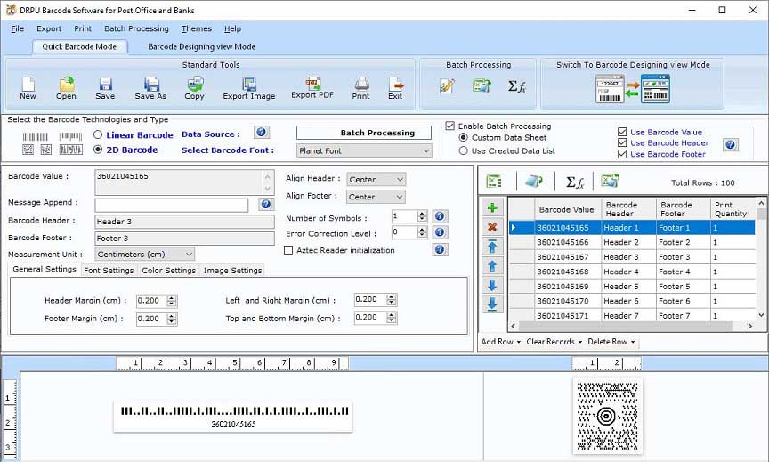
Task: Toggle Enable Batch Processing checkbox
Action: (x=449, y=126)
